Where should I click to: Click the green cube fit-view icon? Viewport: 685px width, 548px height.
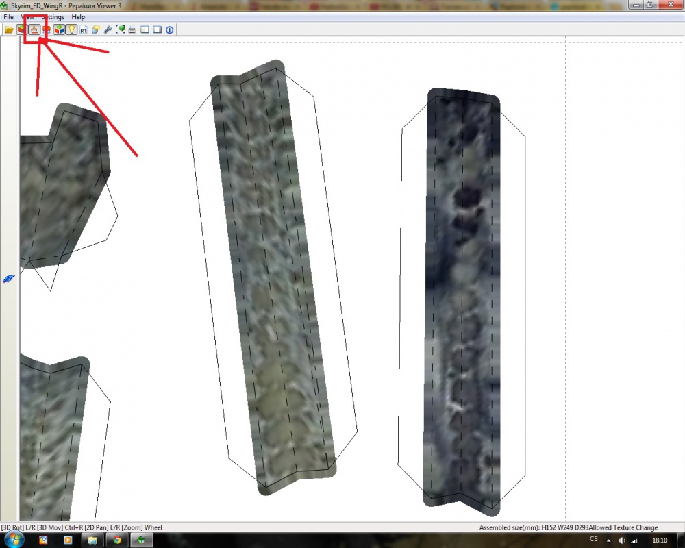click(120, 29)
